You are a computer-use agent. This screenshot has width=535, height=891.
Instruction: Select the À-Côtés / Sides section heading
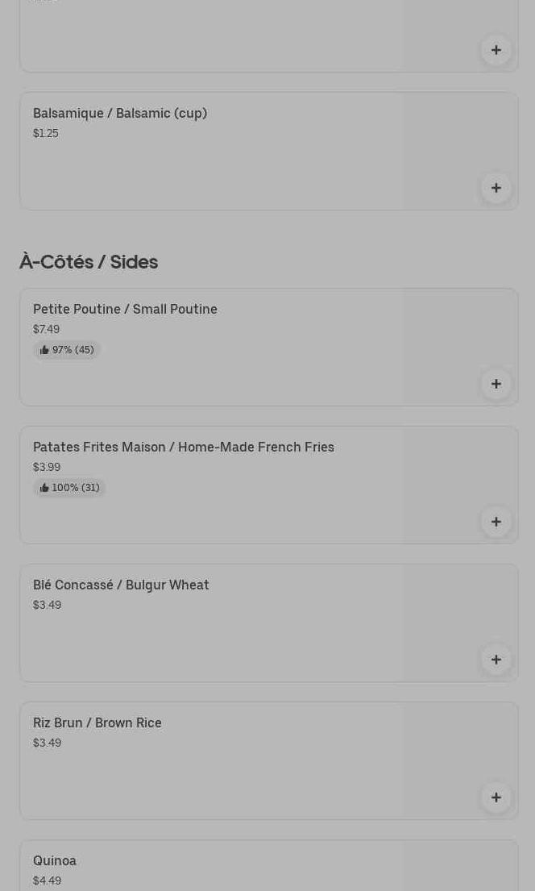click(x=89, y=262)
